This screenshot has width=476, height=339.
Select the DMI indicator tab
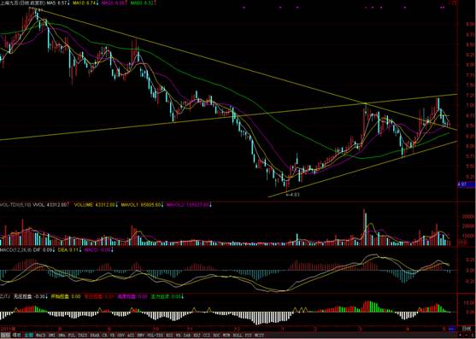(x=51, y=336)
